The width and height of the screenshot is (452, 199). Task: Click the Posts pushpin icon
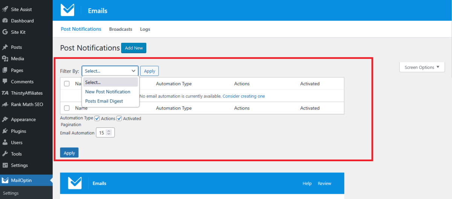(x=5, y=47)
